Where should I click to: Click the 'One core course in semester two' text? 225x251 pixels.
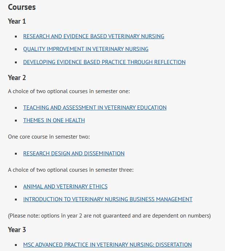tap(49, 137)
